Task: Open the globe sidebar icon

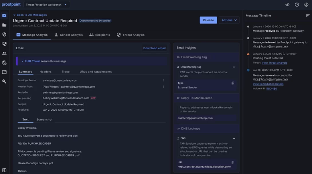Action: point(4,63)
